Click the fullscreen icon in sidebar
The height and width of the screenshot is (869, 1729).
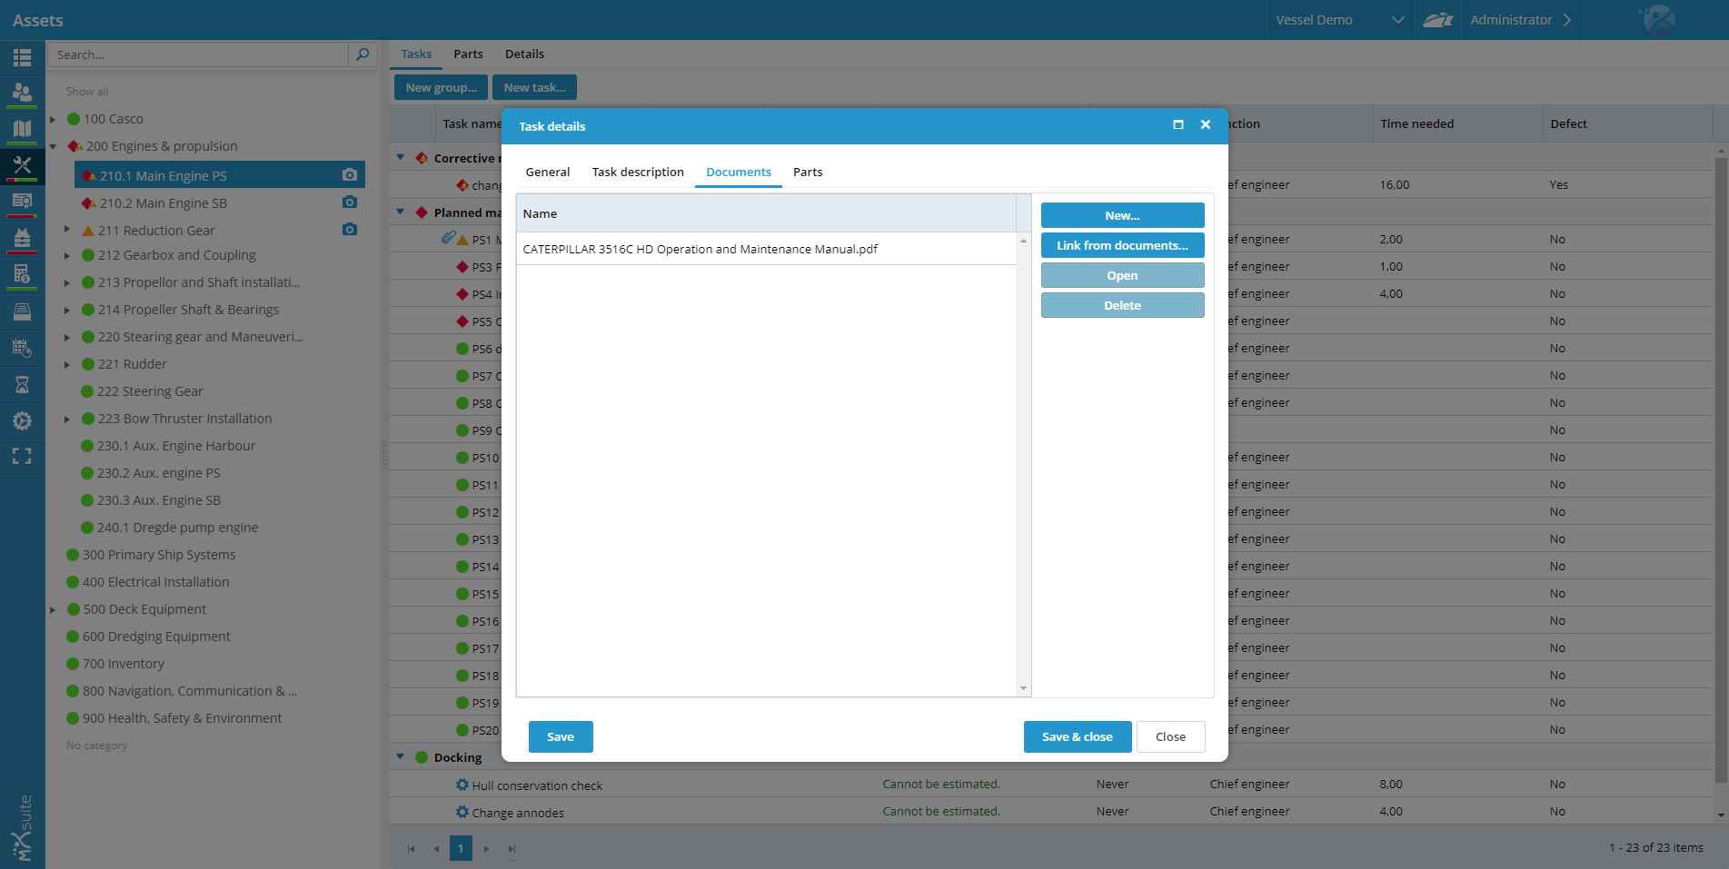[22, 456]
